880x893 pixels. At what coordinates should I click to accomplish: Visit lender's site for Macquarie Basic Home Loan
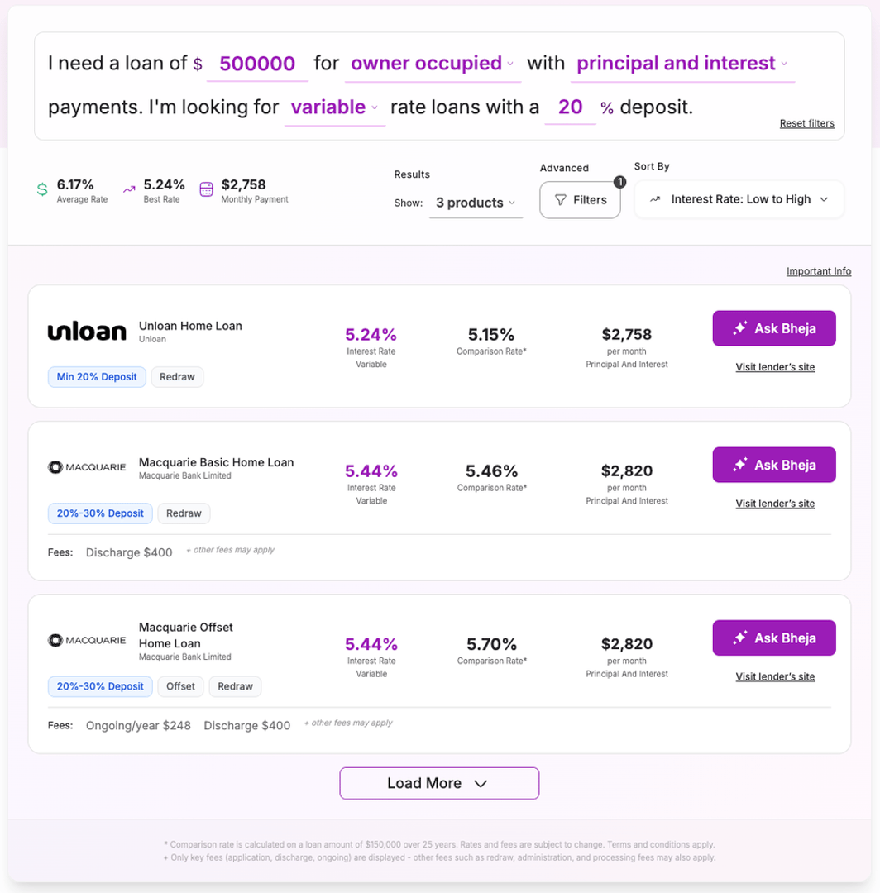[775, 504]
